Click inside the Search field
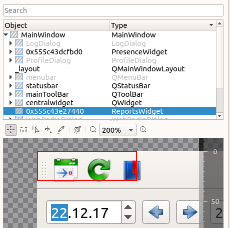 [x=113, y=10]
